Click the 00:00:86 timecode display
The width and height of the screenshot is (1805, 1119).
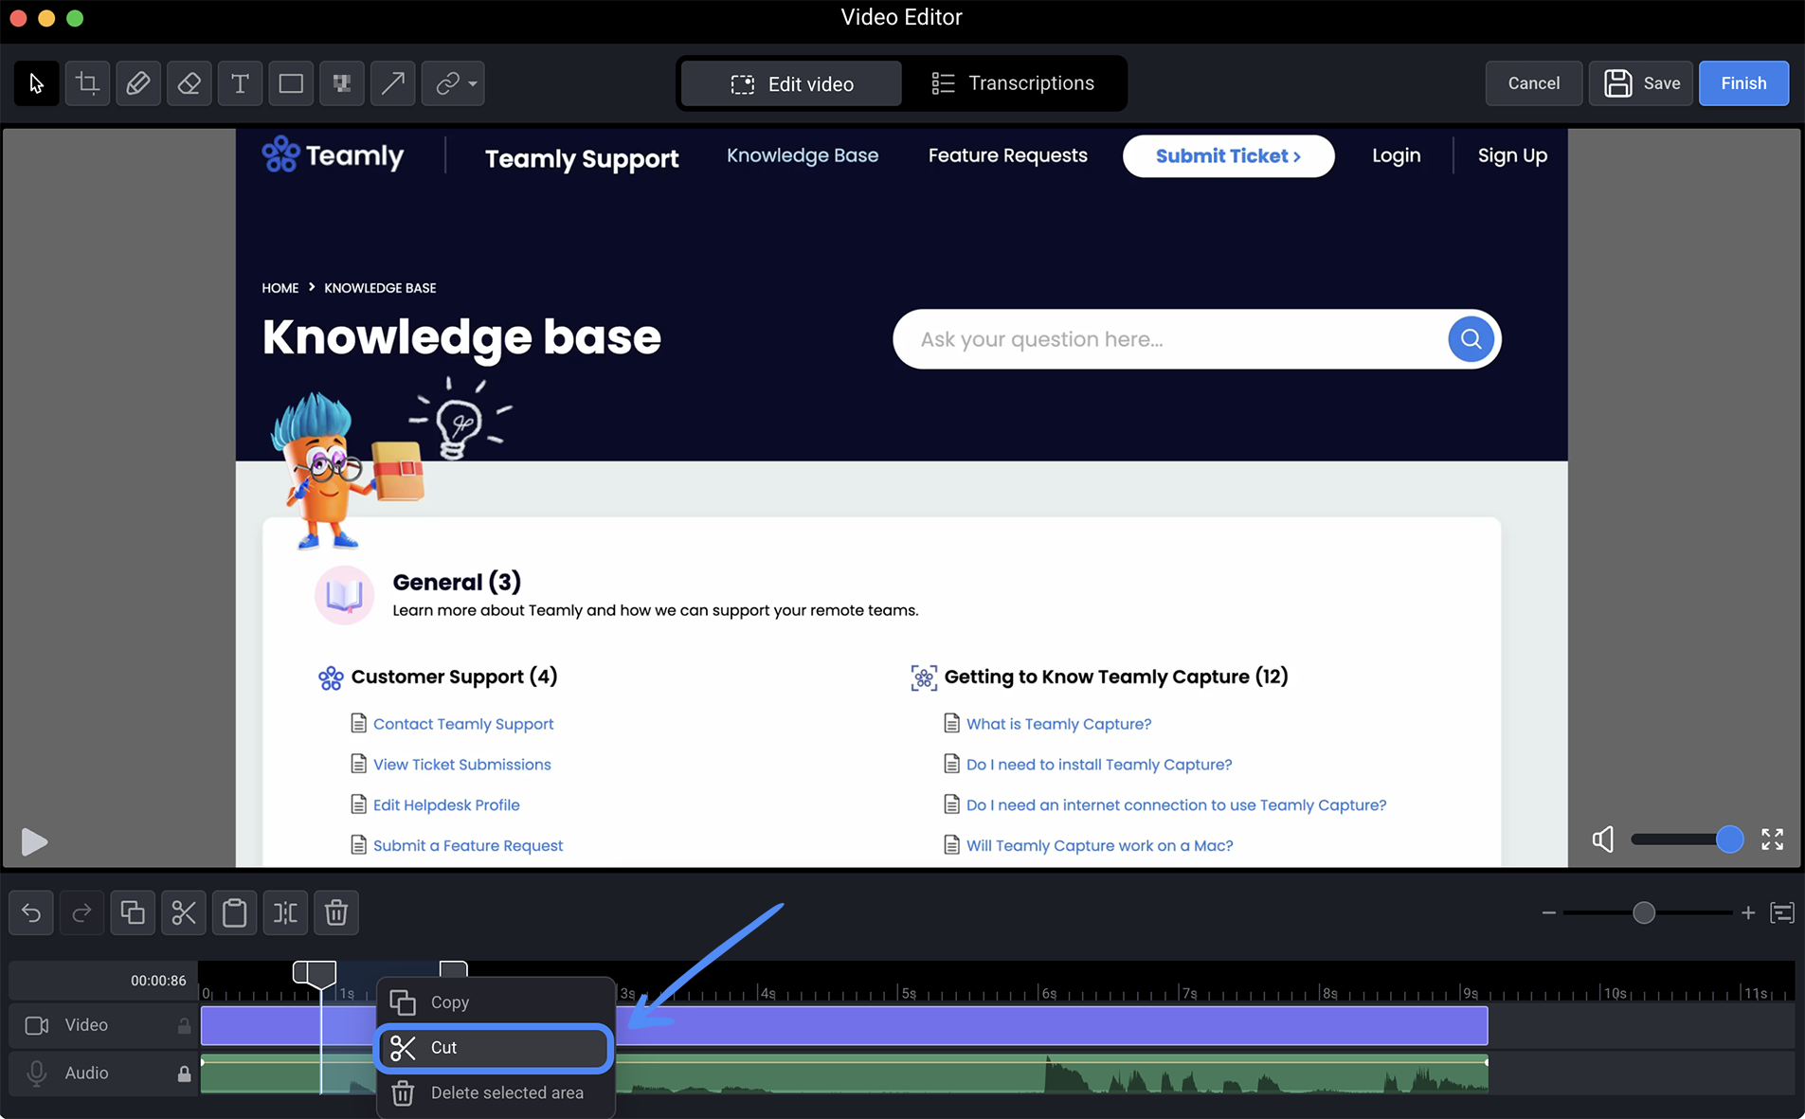tap(158, 981)
